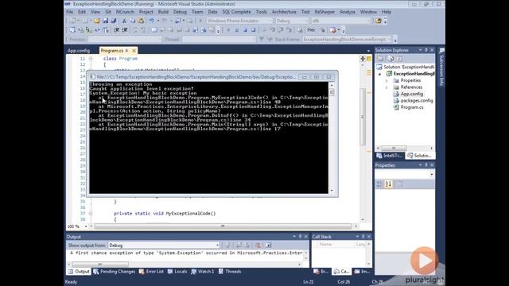The image size is (509, 286).
Task: Collapse the ExceptionHandlingBlockDemo project node
Action: point(380,74)
